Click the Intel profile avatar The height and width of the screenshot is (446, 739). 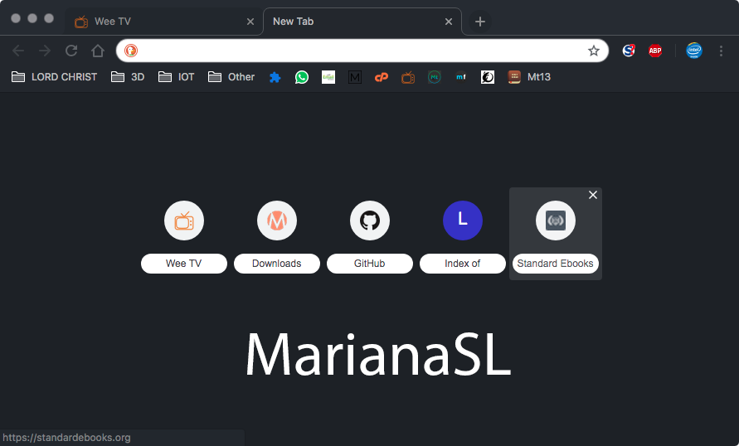point(693,51)
